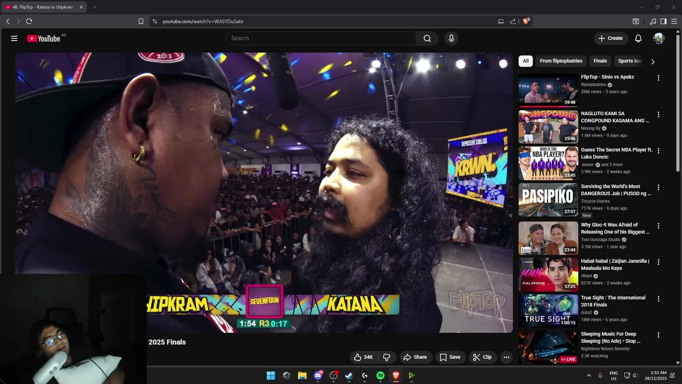Click the video player frame
Image resolution: width=682 pixels, height=384 pixels.
point(264,192)
